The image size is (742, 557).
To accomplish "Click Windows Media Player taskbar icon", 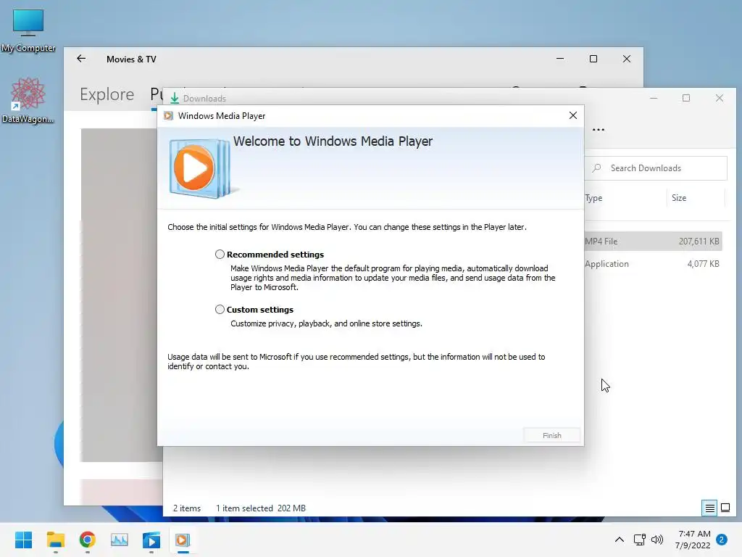I will click(x=183, y=540).
